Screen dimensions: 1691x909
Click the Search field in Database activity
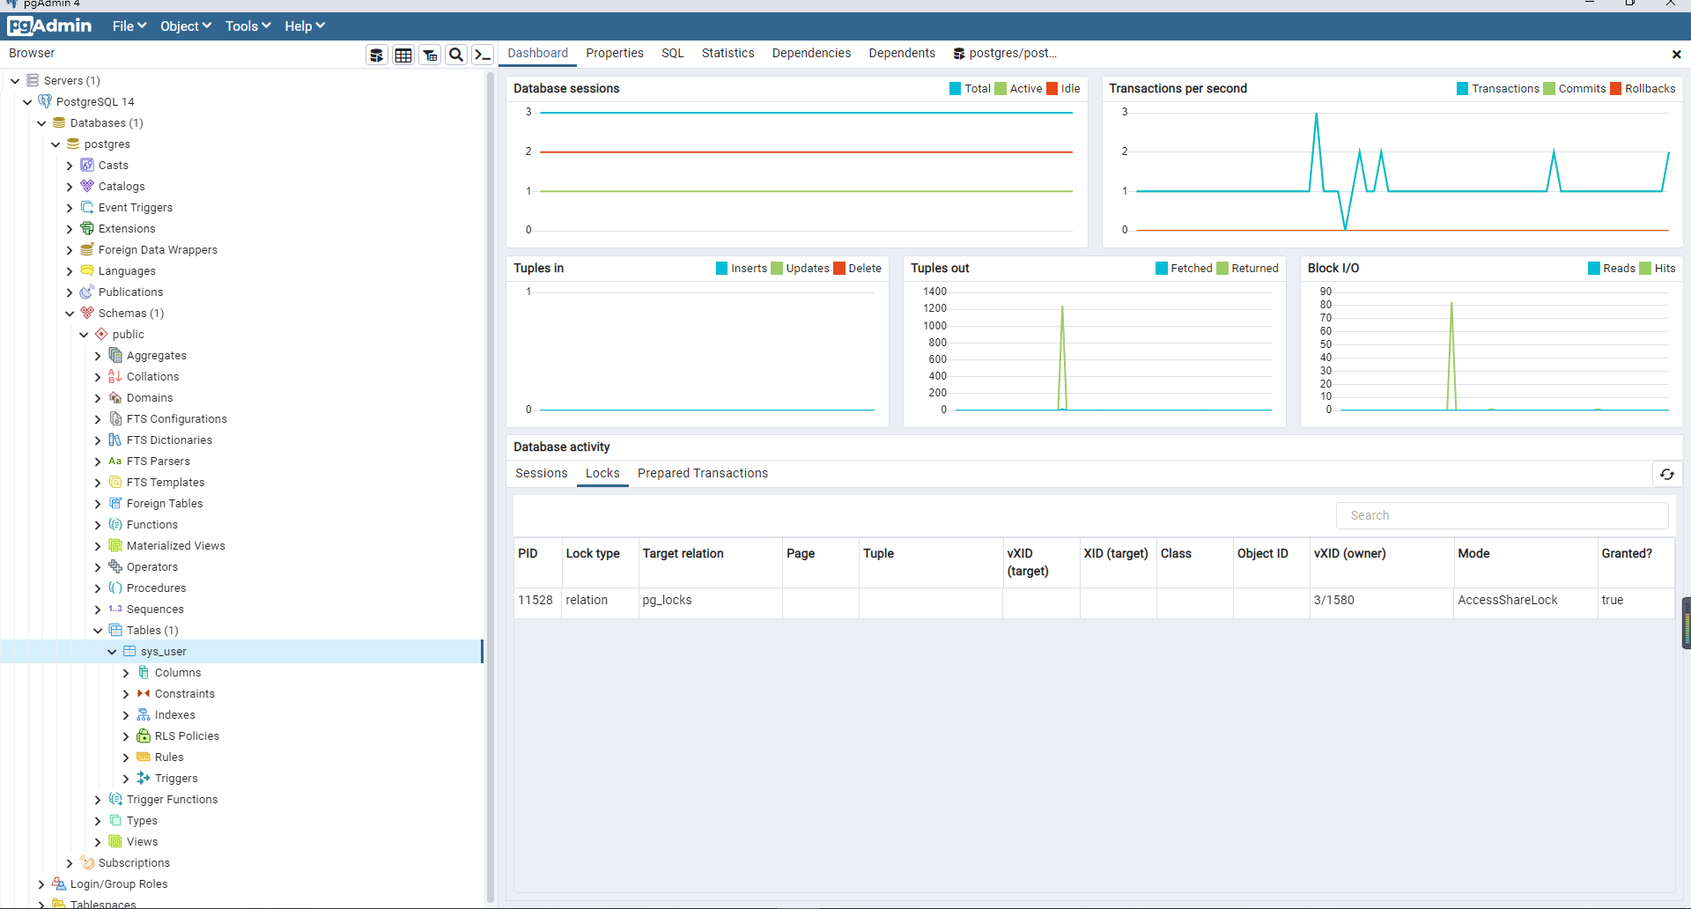[1502, 515]
